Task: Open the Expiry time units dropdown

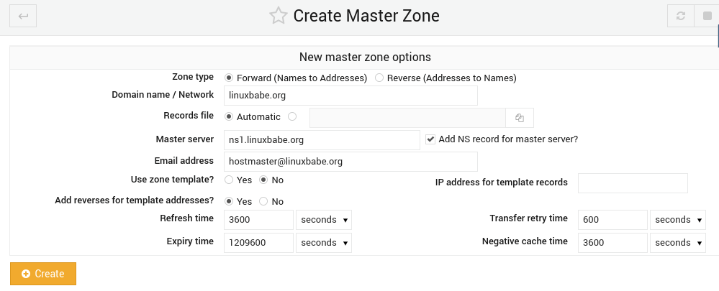Action: pyautogui.click(x=325, y=243)
